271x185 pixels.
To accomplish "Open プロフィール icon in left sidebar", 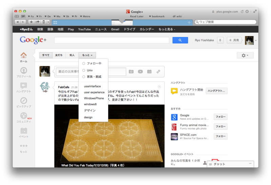I will [24, 70].
